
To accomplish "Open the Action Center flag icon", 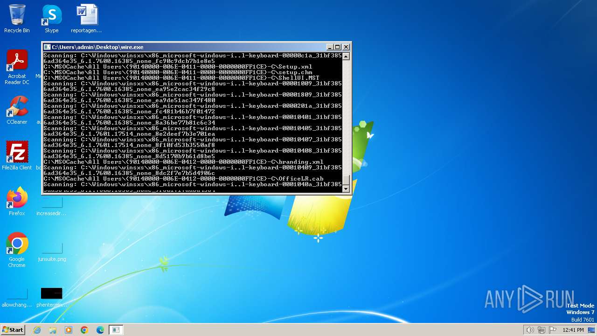I will pos(553,330).
